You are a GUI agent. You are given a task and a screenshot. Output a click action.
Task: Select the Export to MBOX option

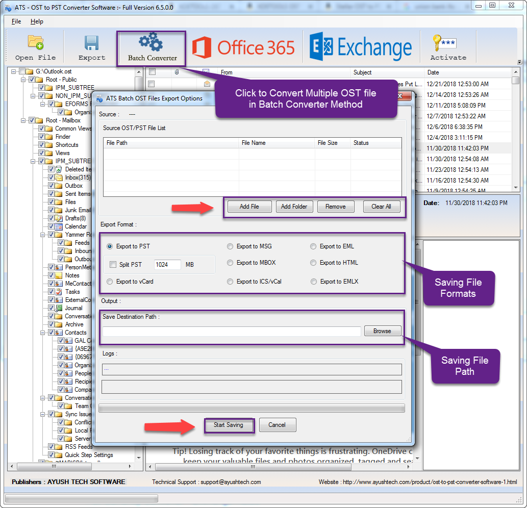(x=231, y=263)
